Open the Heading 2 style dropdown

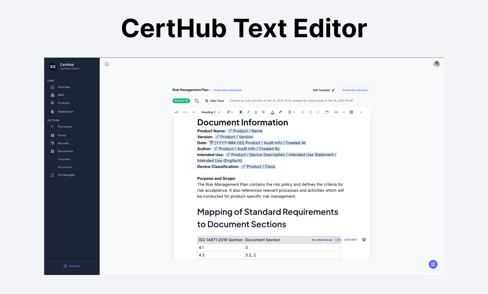210,112
